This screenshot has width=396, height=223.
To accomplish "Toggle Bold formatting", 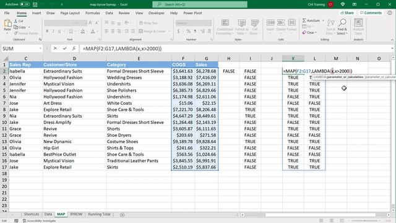I will click(47, 31).
